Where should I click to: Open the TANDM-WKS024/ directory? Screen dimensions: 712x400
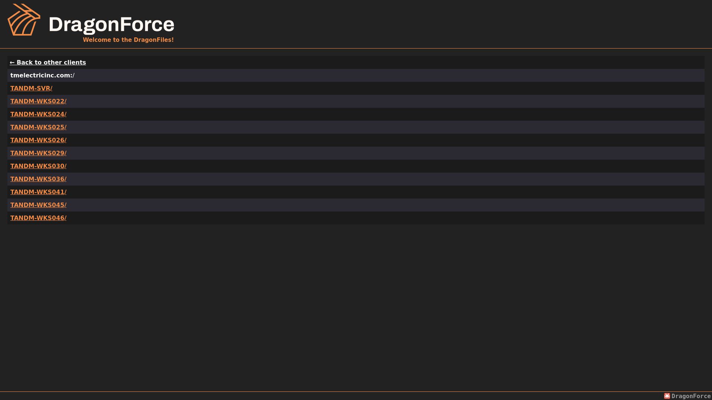tap(38, 114)
